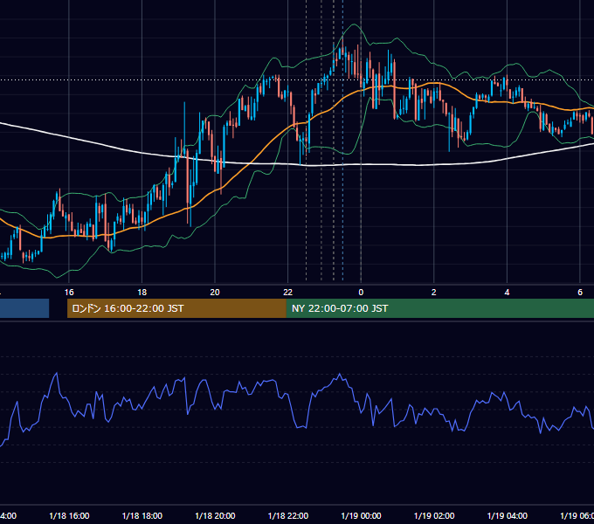Click the 16 label on upper time axis
Viewport: 594px width, 524px height.
tap(69, 293)
